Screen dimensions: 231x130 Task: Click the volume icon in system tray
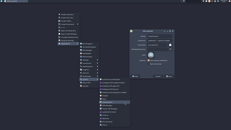click(212, 1)
